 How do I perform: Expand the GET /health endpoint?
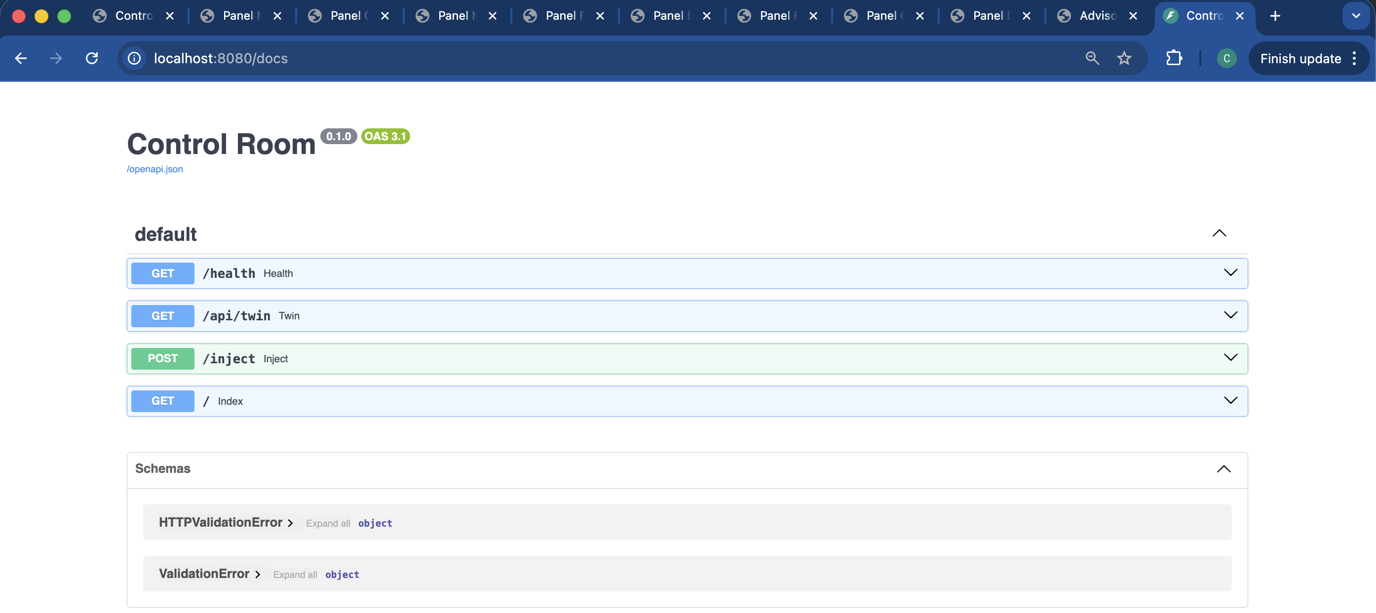click(x=687, y=273)
